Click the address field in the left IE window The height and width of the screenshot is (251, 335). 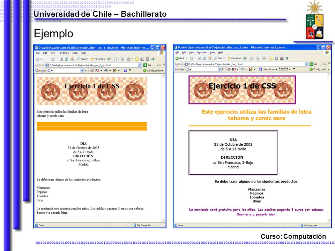(93, 65)
